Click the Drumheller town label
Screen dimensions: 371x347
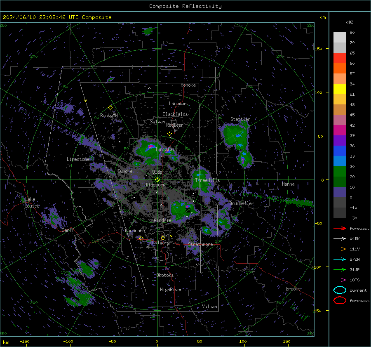[x=242, y=203]
